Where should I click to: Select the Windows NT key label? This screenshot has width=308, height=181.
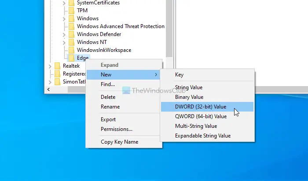coord(92,42)
